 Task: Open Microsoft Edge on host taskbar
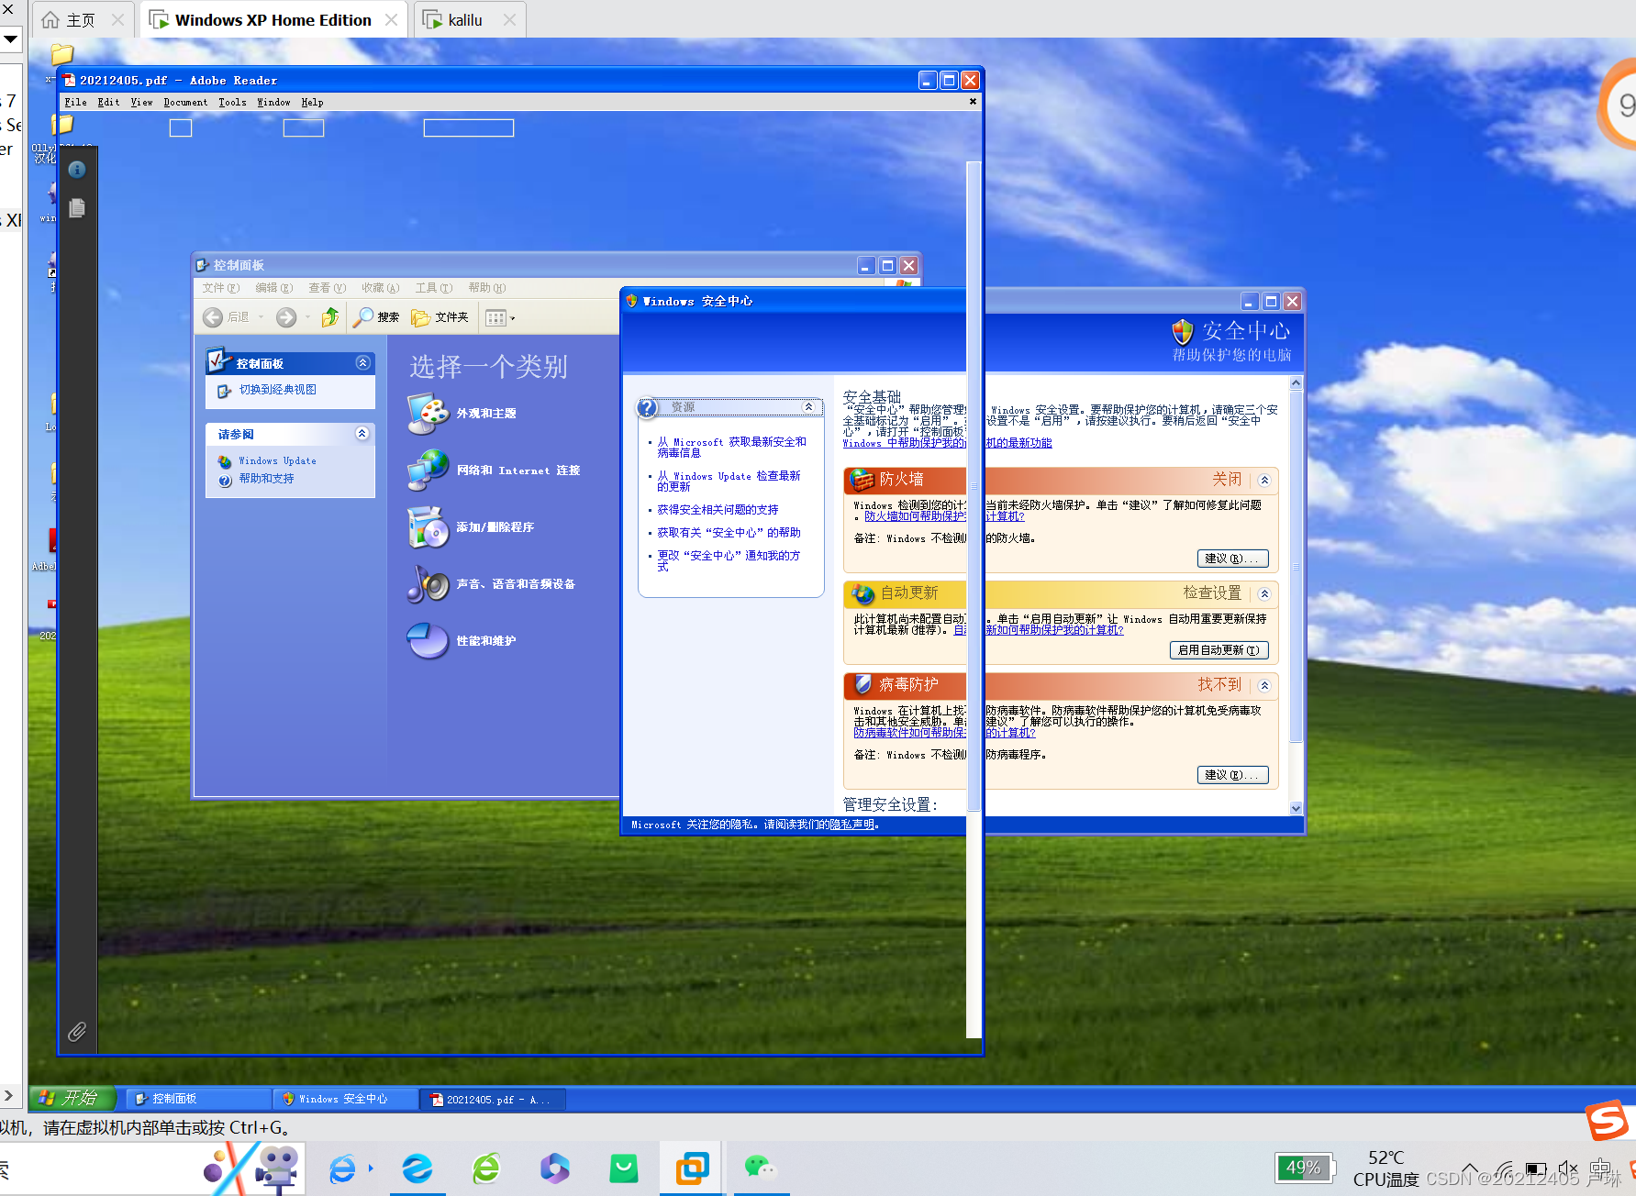[417, 1168]
